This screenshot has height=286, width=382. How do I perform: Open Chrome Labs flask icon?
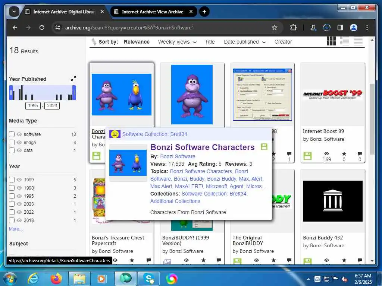313,28
